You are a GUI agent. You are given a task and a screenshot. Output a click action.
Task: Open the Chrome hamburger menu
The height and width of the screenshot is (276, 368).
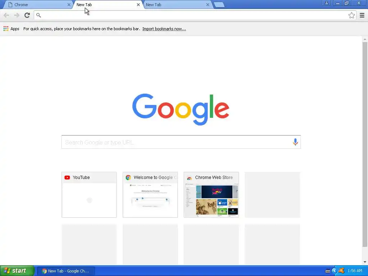(x=362, y=15)
